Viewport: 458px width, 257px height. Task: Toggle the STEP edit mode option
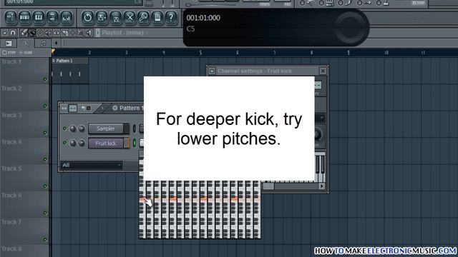[9, 52]
